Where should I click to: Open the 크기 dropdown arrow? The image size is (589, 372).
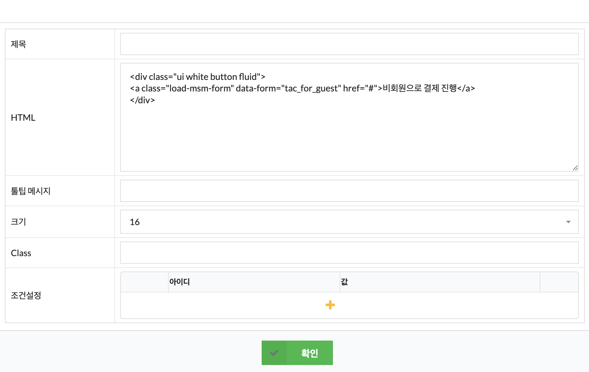(568, 222)
